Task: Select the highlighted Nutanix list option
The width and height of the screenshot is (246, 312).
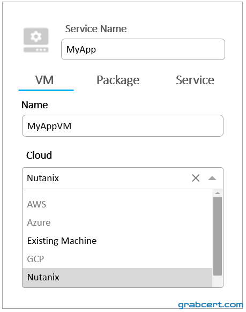Action: (x=117, y=277)
